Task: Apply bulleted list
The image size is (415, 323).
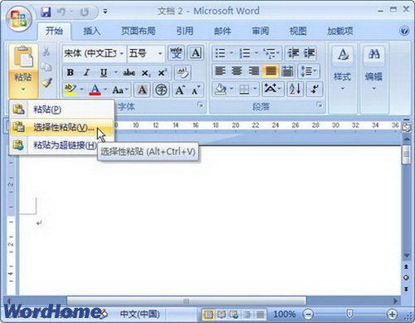Action: (x=220, y=53)
